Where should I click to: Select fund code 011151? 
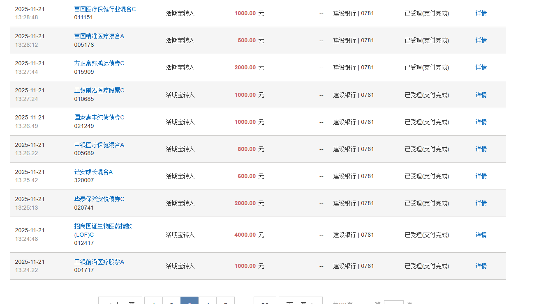[83, 17]
